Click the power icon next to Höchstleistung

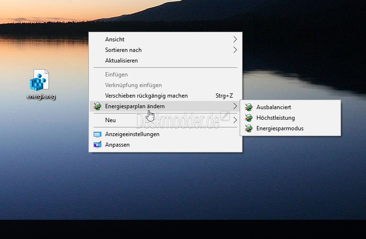coord(249,118)
